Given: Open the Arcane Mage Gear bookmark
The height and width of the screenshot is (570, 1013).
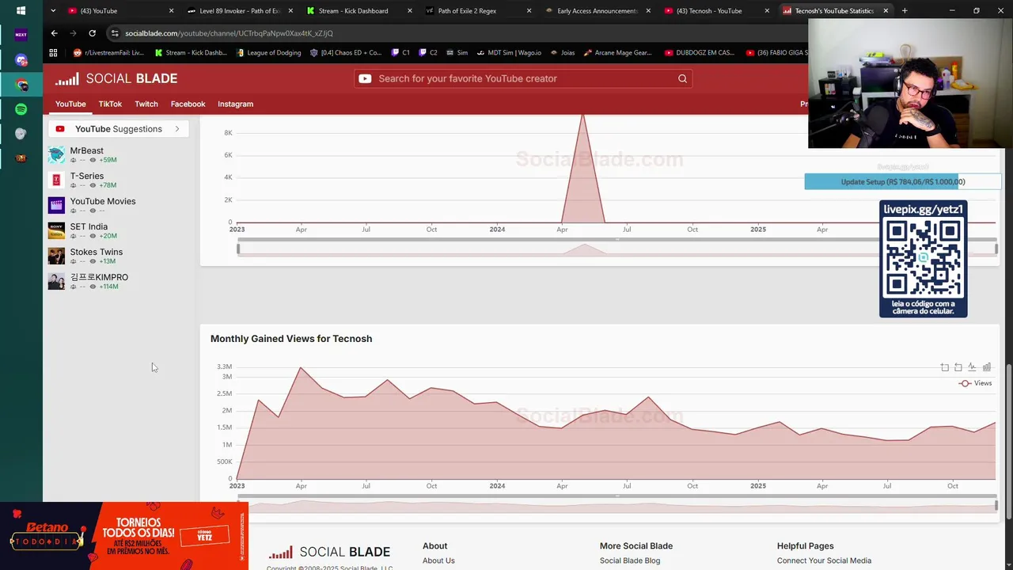Looking at the screenshot, I should 618,53.
